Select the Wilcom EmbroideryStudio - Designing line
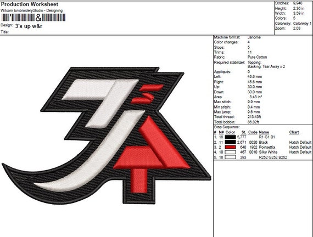 (x=31, y=10)
